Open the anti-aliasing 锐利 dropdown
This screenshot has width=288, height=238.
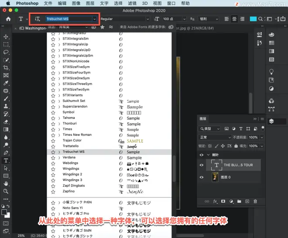(x=208, y=19)
